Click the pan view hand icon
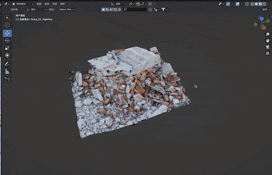Screen dimensions: 272x175 click(267, 41)
